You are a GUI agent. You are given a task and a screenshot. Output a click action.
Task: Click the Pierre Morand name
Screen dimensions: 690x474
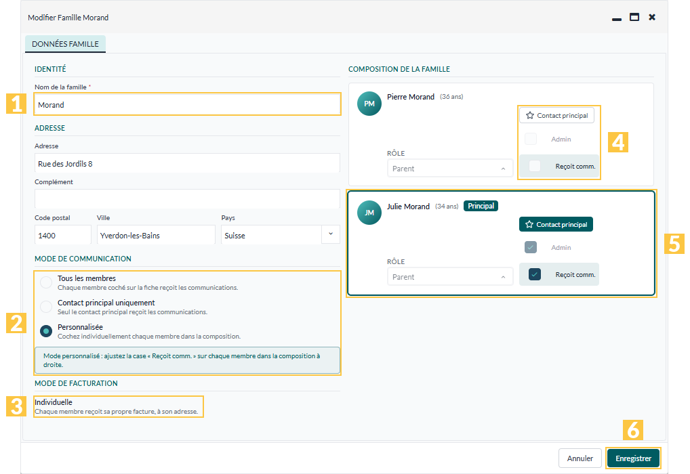pos(411,97)
